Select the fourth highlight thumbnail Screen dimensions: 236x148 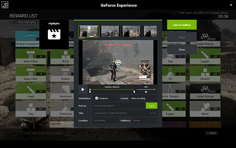pyautogui.click(x=150, y=31)
